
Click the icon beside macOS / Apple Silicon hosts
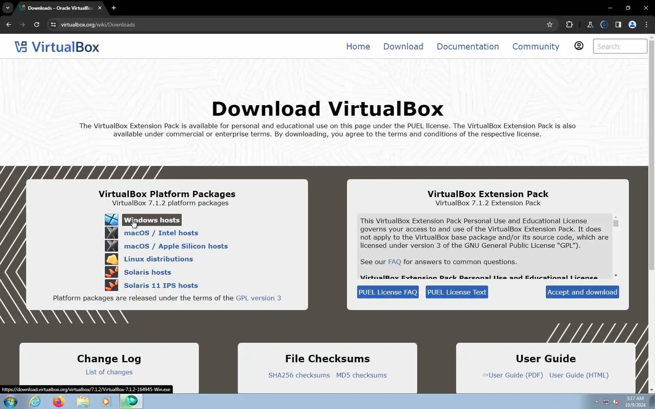pyautogui.click(x=112, y=246)
